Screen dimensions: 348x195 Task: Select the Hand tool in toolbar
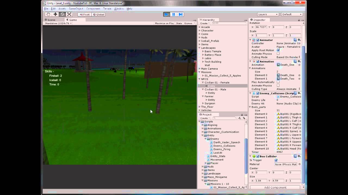click(48, 14)
